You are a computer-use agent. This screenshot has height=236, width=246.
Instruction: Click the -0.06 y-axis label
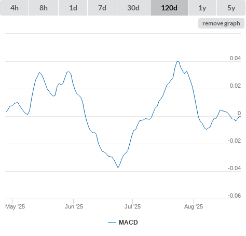point(234,196)
